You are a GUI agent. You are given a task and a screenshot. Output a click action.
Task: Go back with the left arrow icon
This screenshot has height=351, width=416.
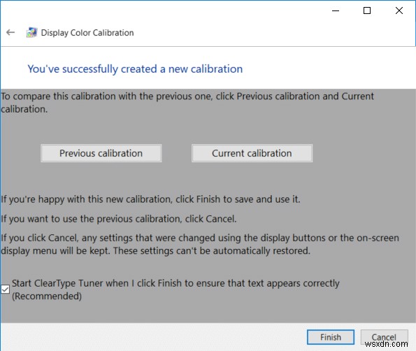(x=10, y=33)
